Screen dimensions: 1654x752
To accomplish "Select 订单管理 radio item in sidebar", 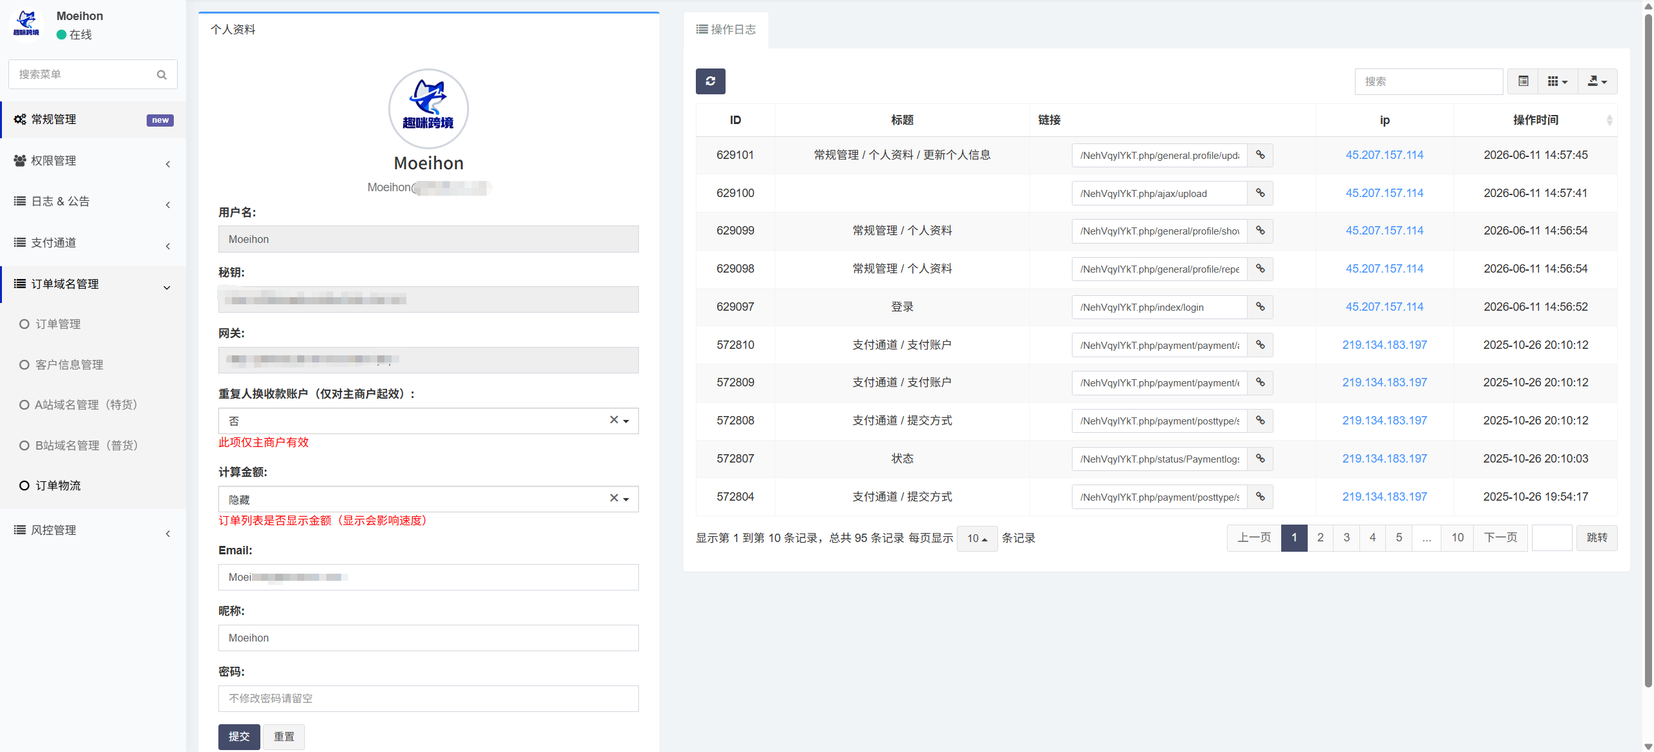I will point(50,324).
